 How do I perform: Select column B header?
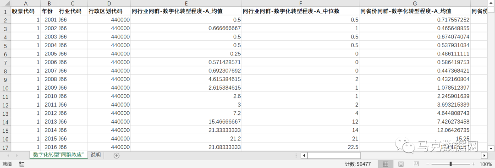click(49, 3)
